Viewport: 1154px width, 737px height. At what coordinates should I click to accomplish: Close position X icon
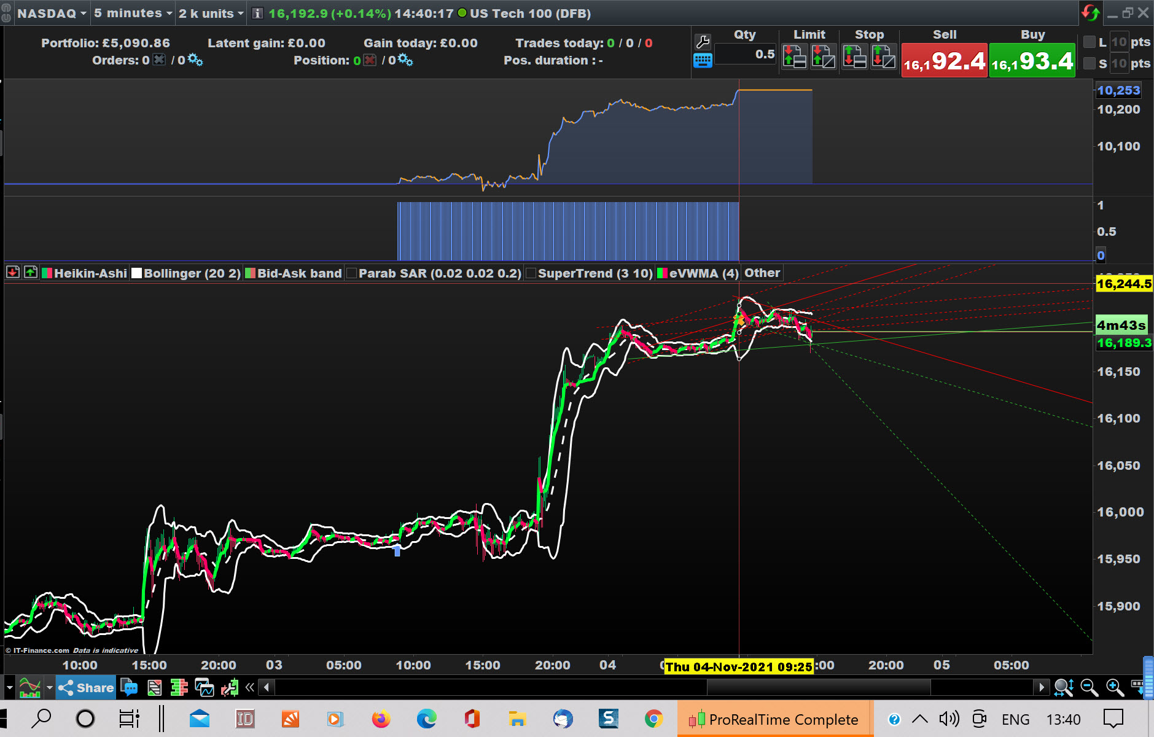[370, 60]
